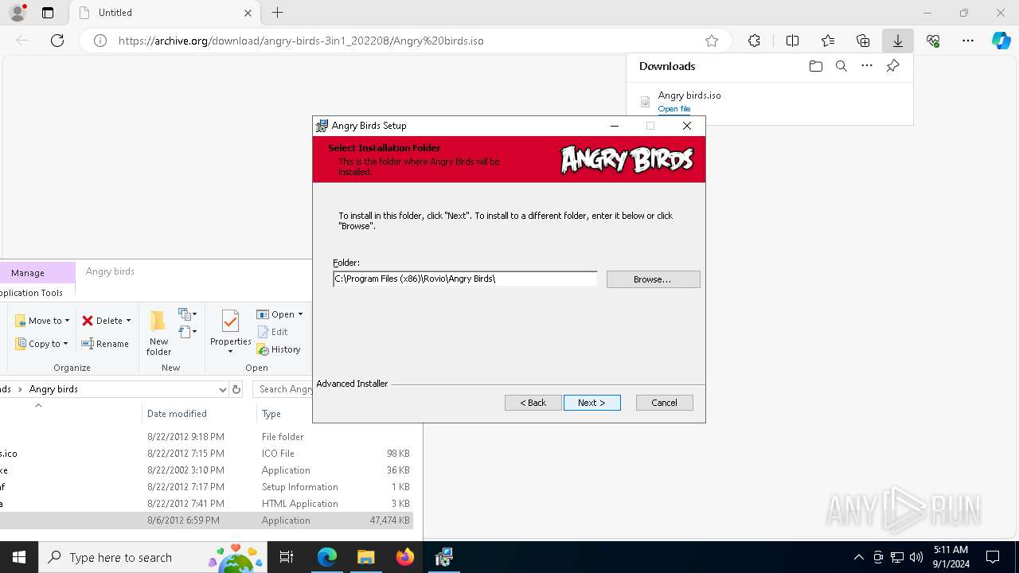The width and height of the screenshot is (1019, 573).
Task: Open Delete dropdown in Explorer ribbon
Action: tap(106, 321)
